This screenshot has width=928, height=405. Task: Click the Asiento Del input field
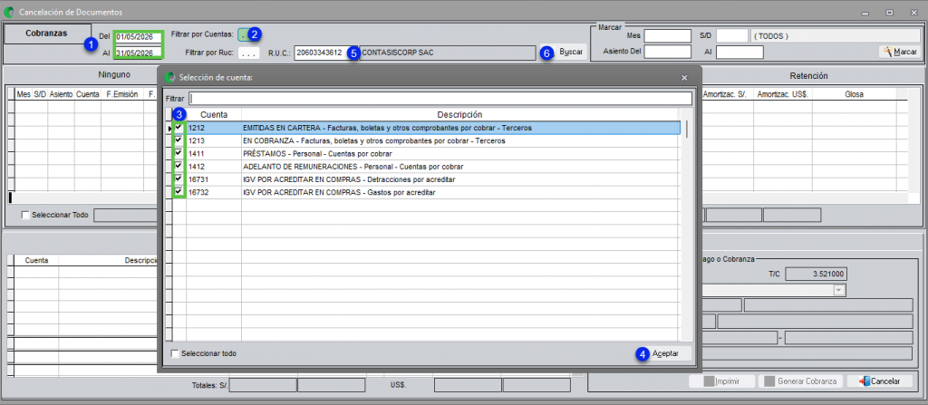click(x=668, y=53)
